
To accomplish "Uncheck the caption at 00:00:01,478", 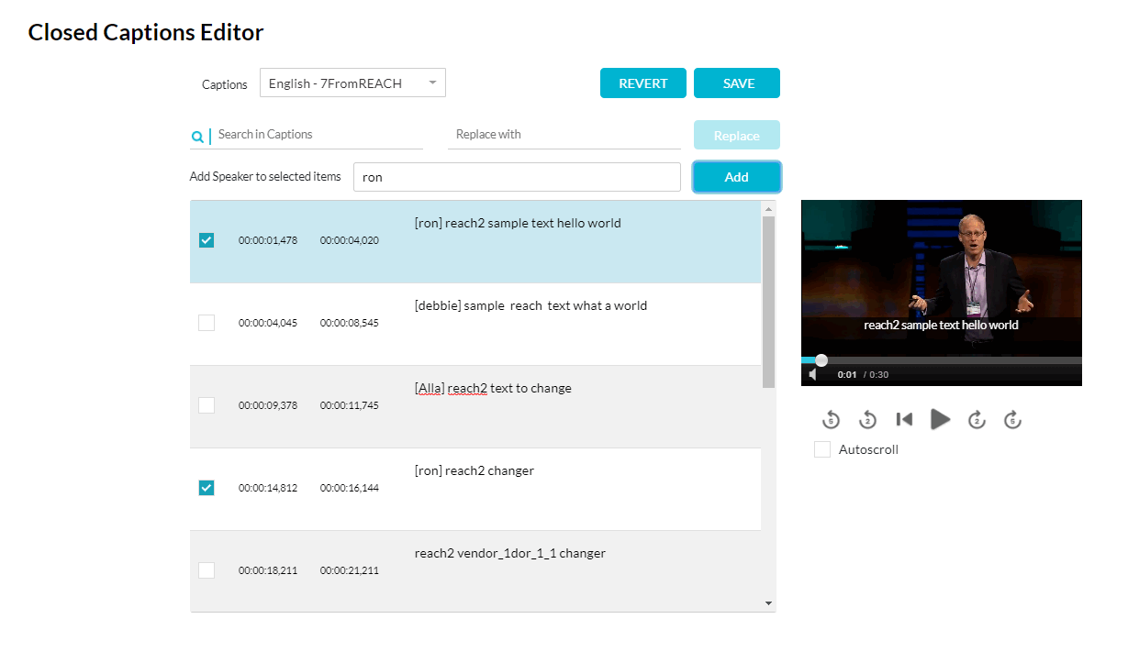I will click(207, 240).
